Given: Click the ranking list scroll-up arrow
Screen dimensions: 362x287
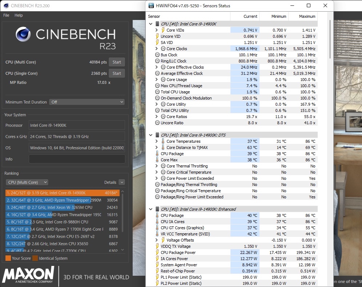Looking at the screenshot, I should click(x=122, y=191).
